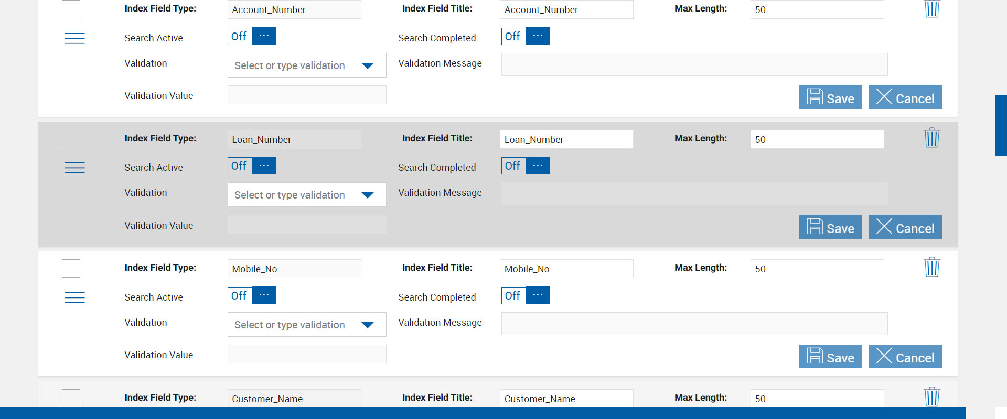Viewport: 1007px width, 419px height.
Task: Click the trash icon for Mobile_No row
Action: [931, 267]
